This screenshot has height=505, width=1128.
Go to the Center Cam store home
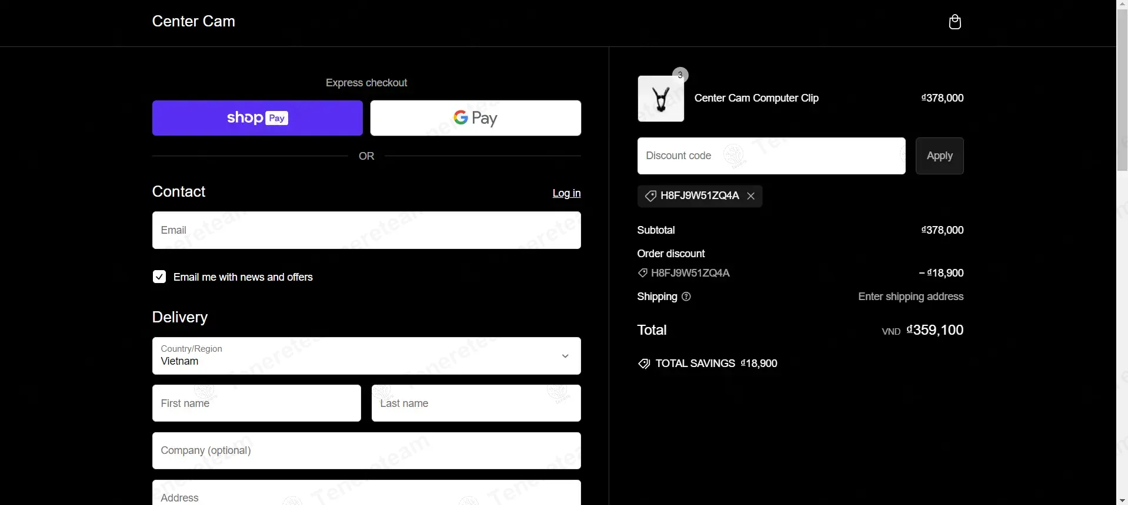click(x=193, y=22)
